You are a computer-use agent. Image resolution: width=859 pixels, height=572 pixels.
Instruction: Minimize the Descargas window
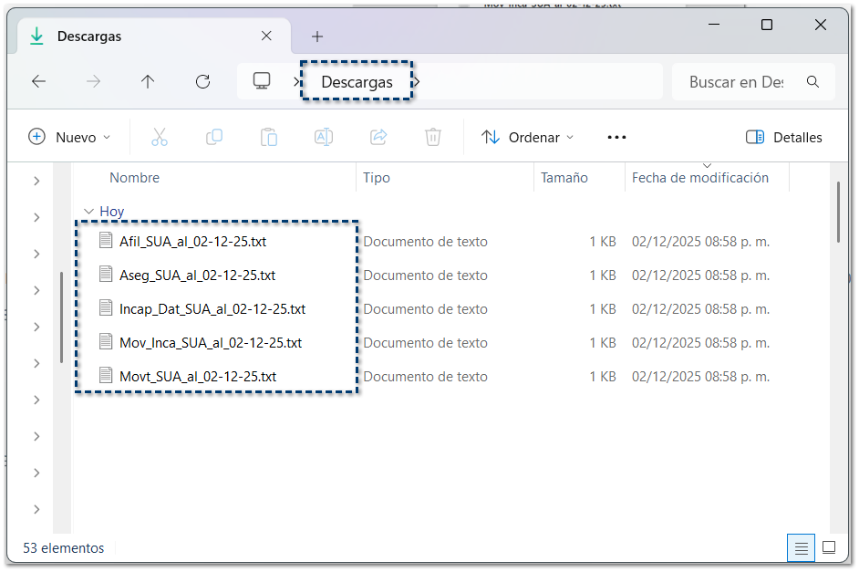[714, 25]
